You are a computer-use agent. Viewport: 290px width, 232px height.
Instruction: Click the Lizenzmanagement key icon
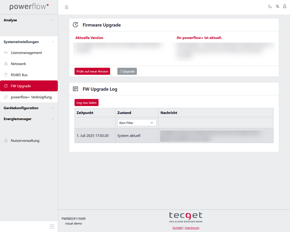click(6, 53)
